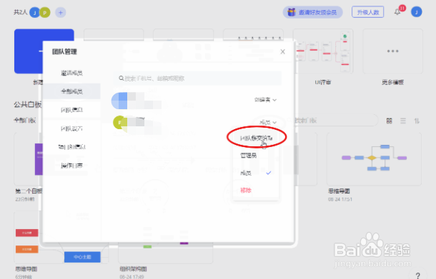Click member P's avatar in the list
Screen dimensions: 436x279
119,123
